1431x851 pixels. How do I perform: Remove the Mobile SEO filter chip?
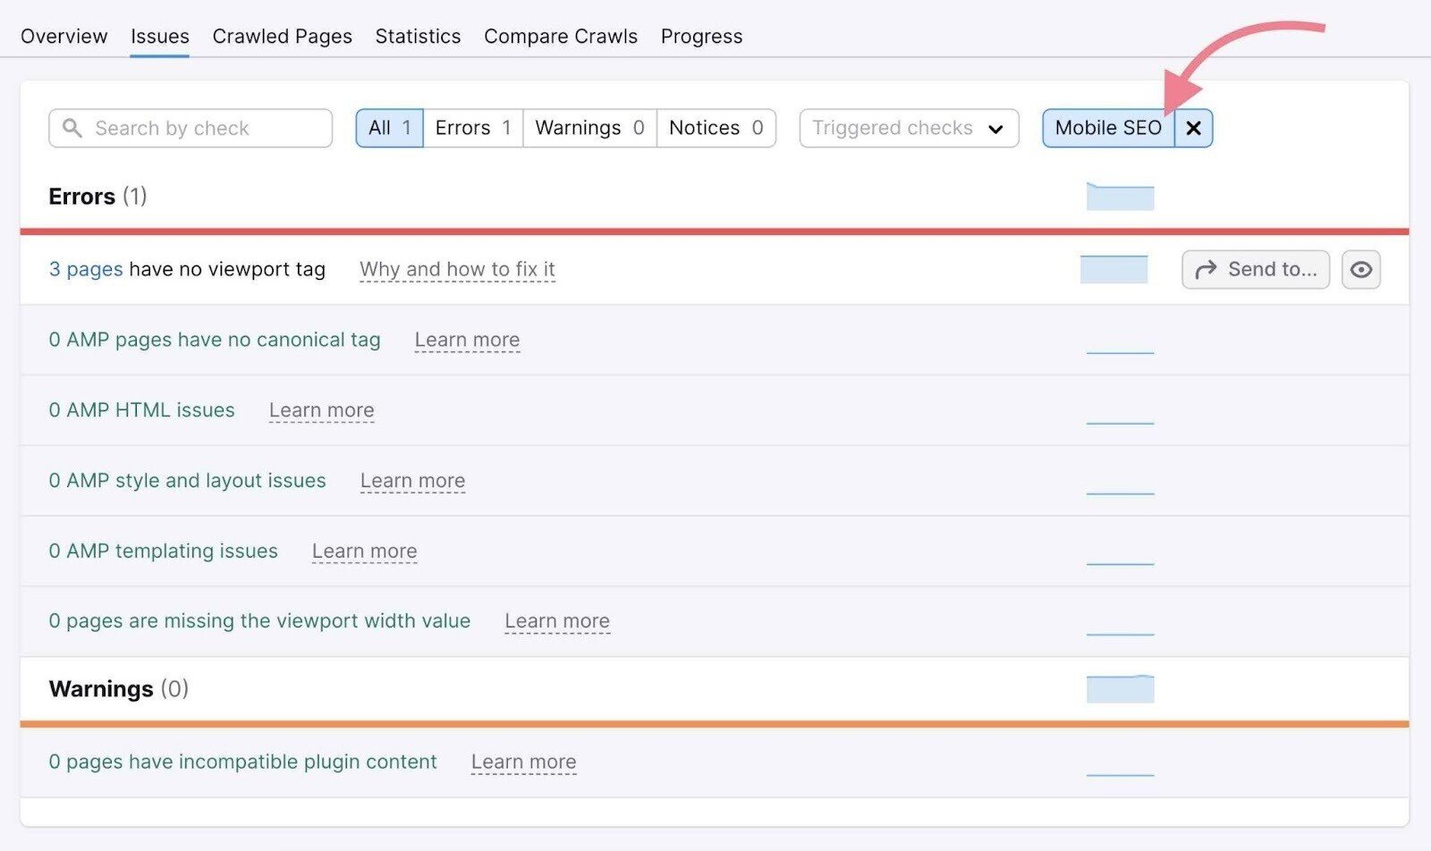click(x=1193, y=128)
